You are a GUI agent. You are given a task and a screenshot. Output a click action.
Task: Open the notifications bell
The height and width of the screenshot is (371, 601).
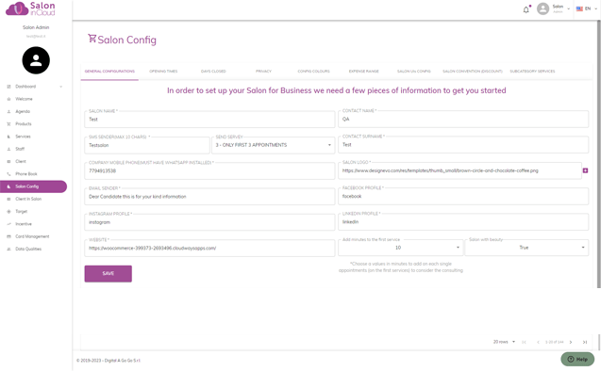(x=526, y=9)
